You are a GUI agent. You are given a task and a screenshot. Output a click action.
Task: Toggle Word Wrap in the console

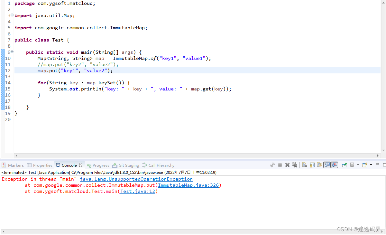pyautogui.click(x=319, y=165)
